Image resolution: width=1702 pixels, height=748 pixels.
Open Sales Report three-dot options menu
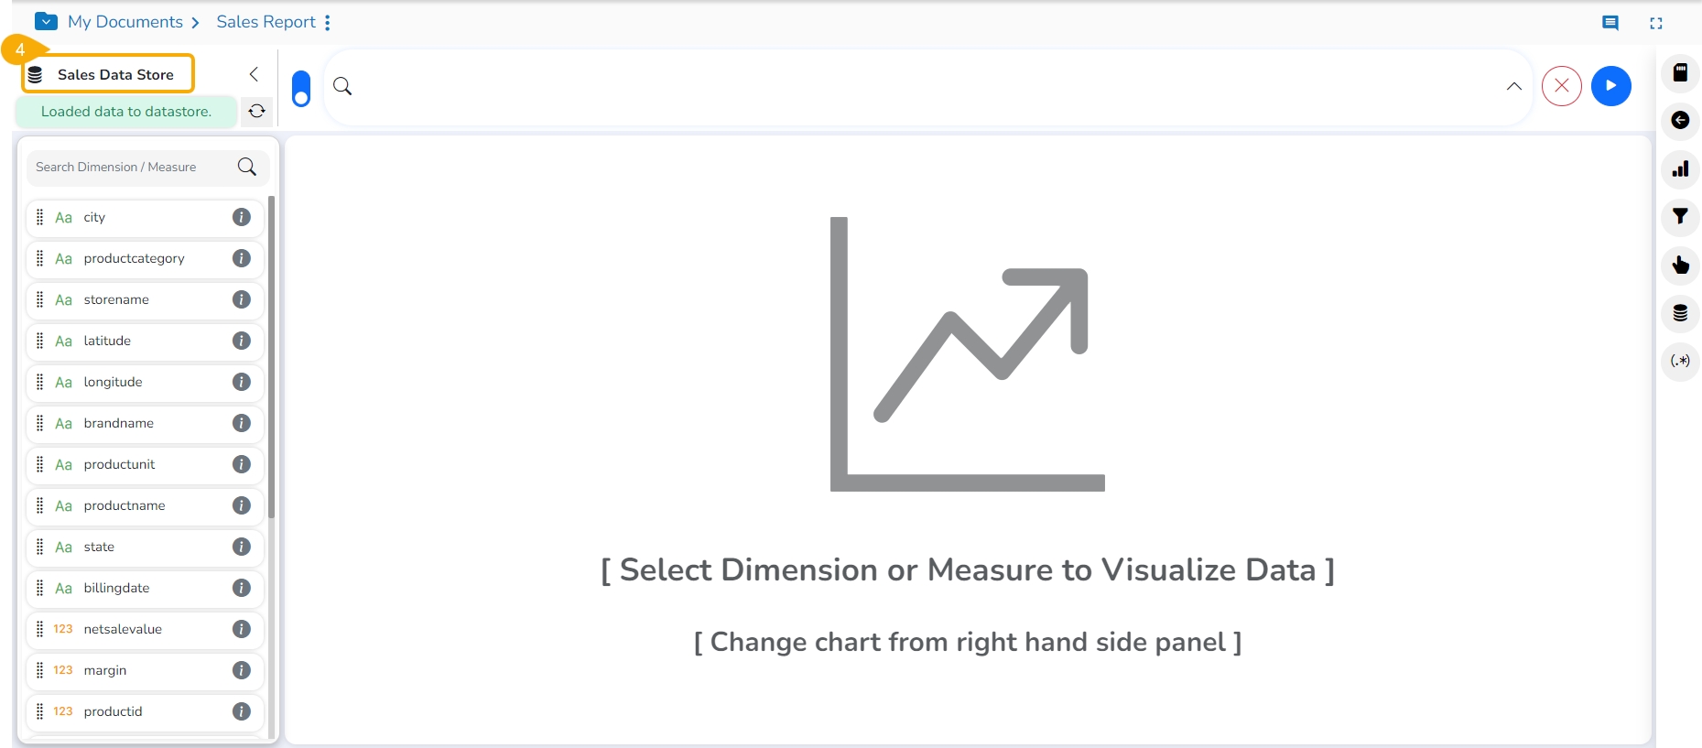(328, 22)
